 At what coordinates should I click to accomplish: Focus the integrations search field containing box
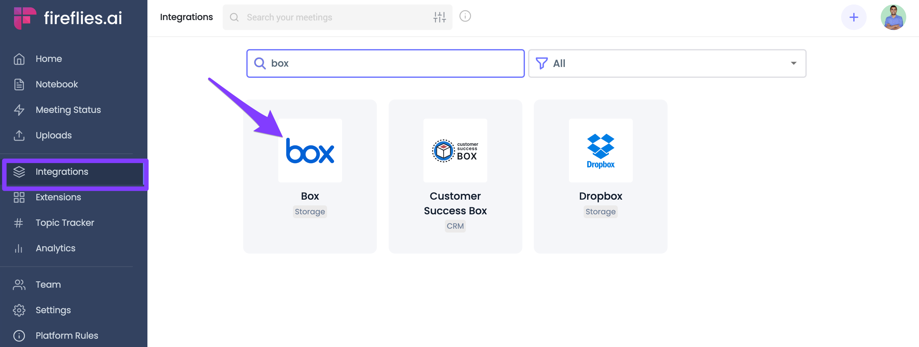pyautogui.click(x=385, y=63)
